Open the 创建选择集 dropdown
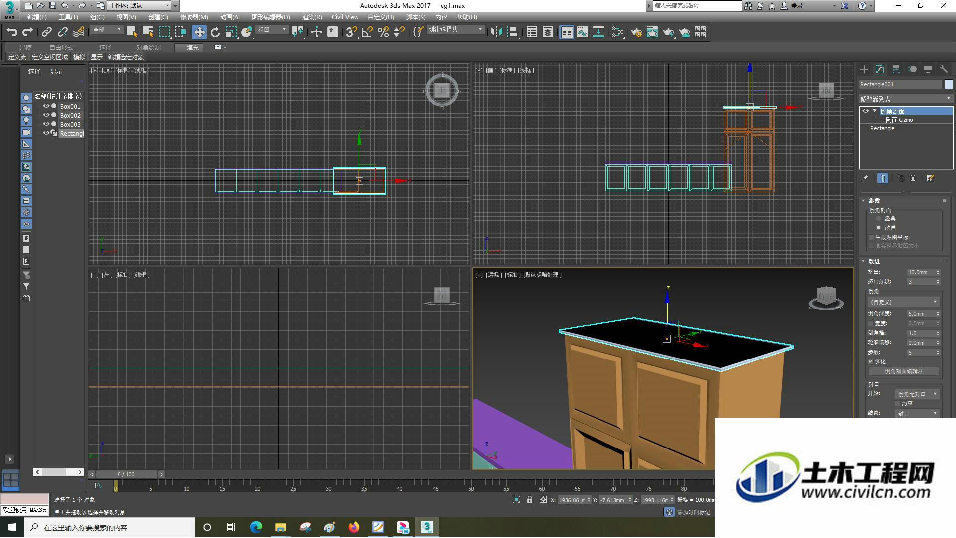 [455, 30]
